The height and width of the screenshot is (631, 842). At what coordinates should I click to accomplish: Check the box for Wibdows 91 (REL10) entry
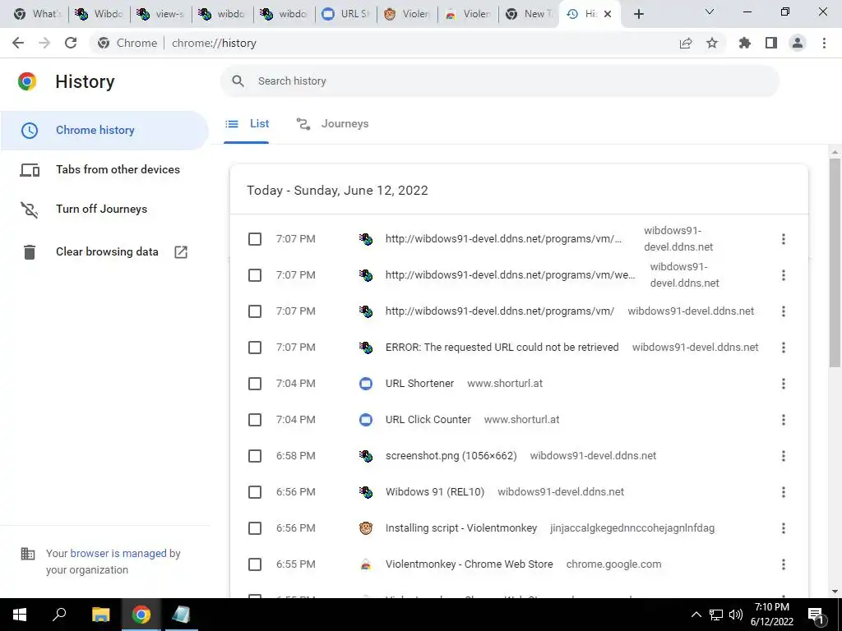click(255, 492)
